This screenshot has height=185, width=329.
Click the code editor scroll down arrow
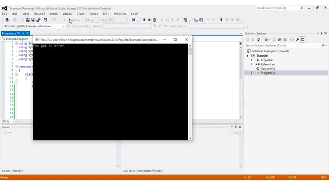pyautogui.click(x=241, y=117)
